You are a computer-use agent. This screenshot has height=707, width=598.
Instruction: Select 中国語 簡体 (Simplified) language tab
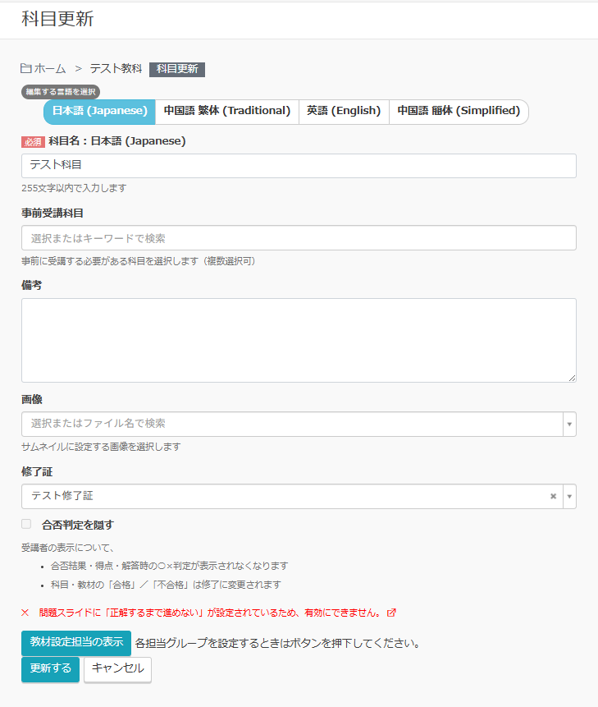click(459, 111)
